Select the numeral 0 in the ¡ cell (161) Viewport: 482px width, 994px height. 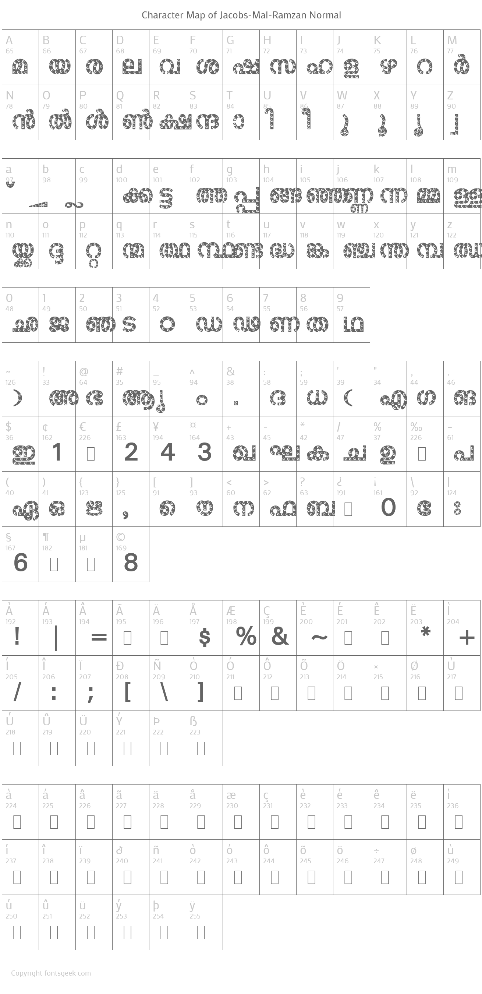(x=388, y=507)
